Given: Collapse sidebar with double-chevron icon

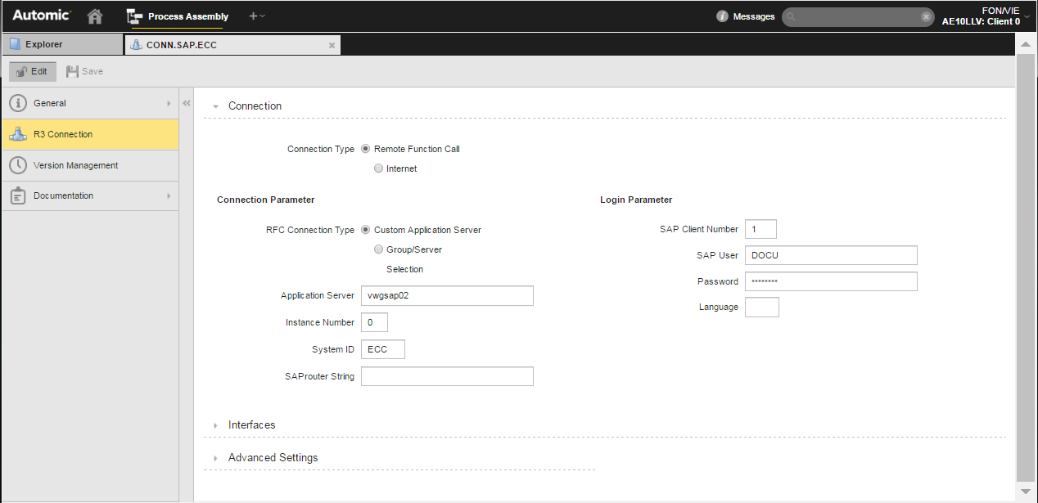Looking at the screenshot, I should 186,104.
